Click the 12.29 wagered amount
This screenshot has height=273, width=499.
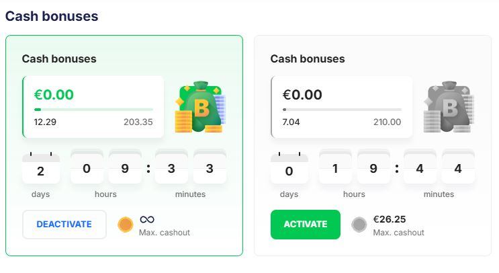pyautogui.click(x=45, y=122)
